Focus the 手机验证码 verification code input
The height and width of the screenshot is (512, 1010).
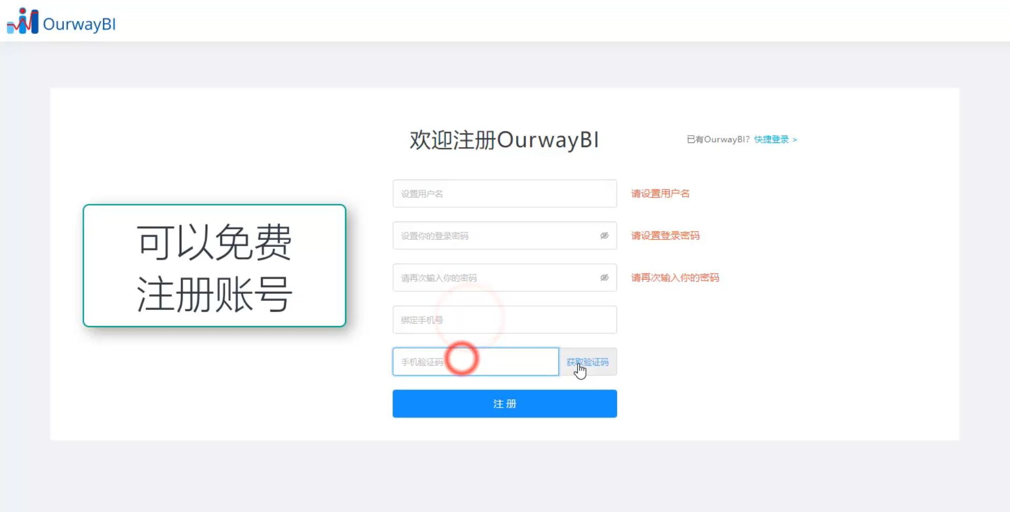tap(476, 362)
